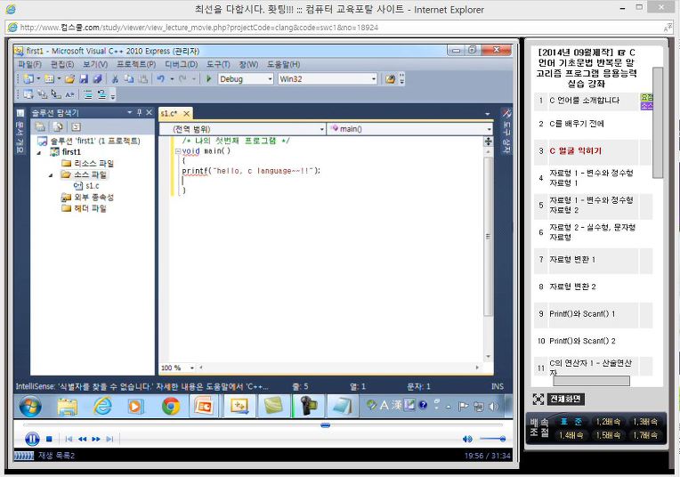Fast forward the lecture video
This screenshot has height=477, width=680.
[96, 439]
